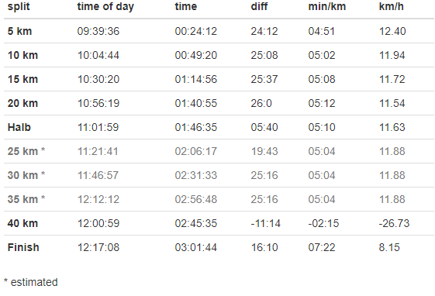Click the estimated 25 km * label

pyautogui.click(x=26, y=151)
